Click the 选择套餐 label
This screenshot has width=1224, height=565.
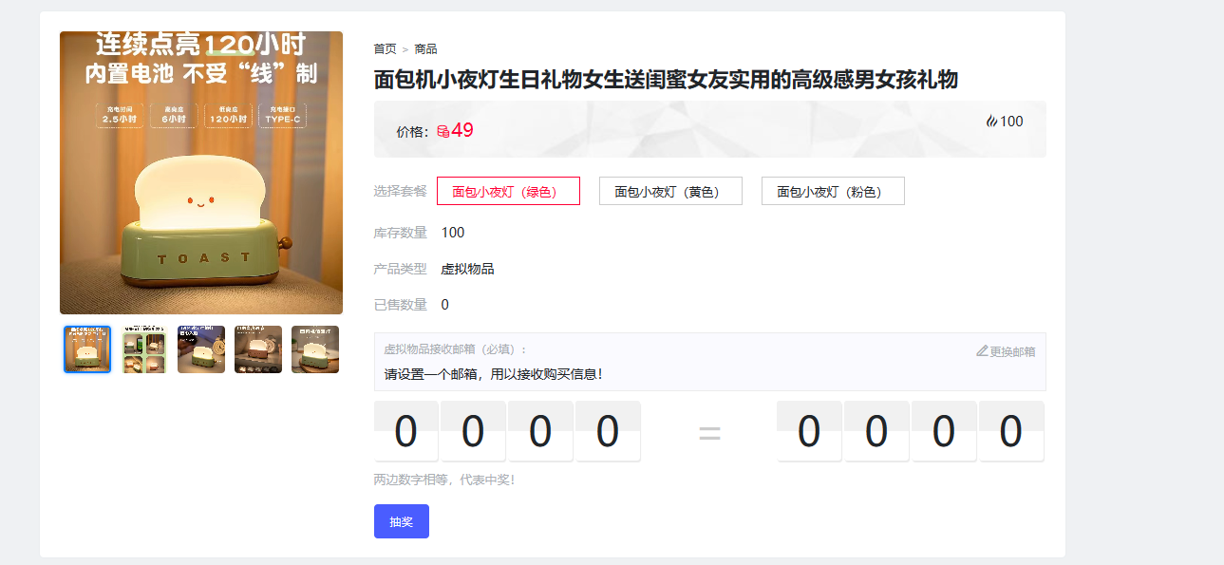(x=401, y=191)
